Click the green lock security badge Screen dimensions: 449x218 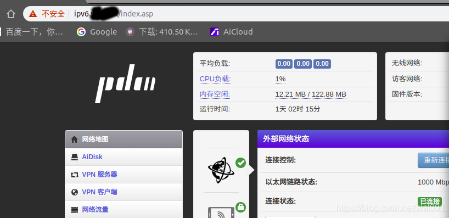240,207
